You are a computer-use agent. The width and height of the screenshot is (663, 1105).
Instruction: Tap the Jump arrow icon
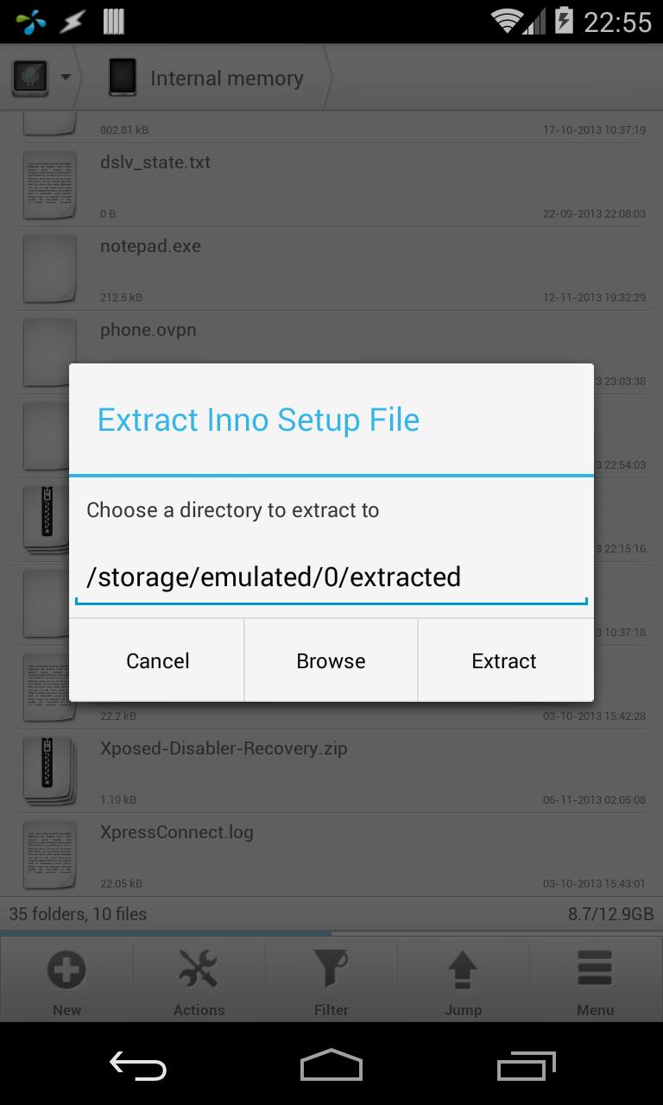click(x=464, y=970)
